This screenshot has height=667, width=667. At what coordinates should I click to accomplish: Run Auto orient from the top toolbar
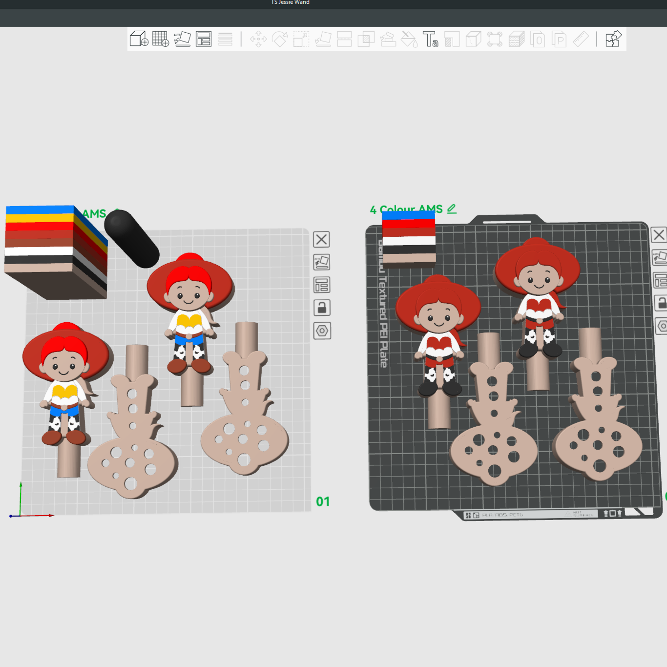coord(182,39)
